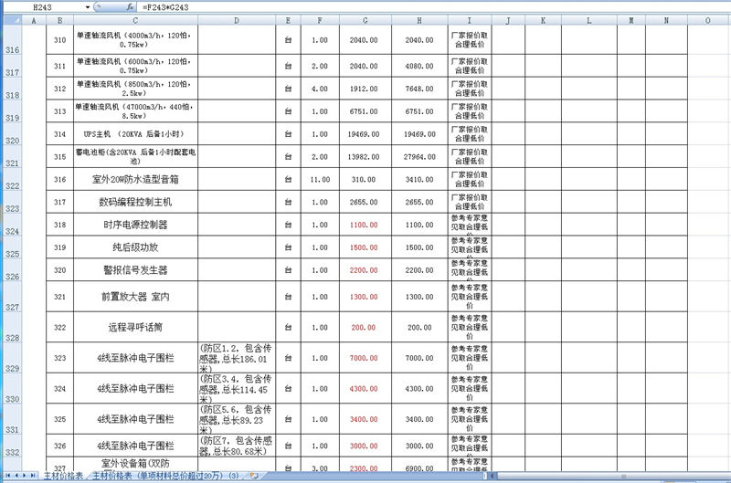Switch to the 主材价格表 sheet tab
Viewport: 731px width, 483px height.
coord(62,477)
